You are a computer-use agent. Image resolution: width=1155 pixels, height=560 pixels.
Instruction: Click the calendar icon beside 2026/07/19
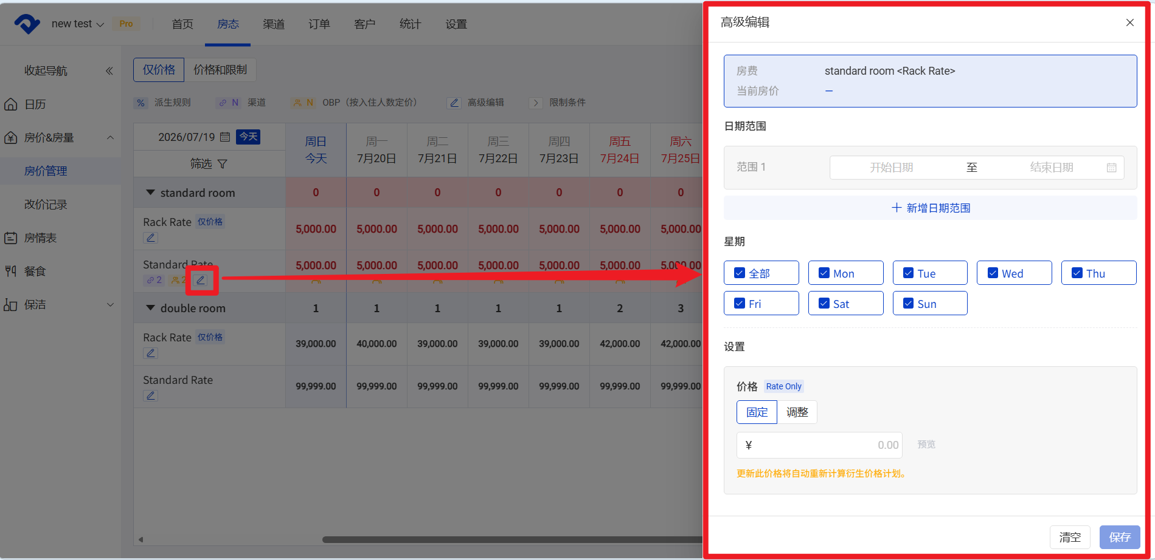tap(225, 137)
